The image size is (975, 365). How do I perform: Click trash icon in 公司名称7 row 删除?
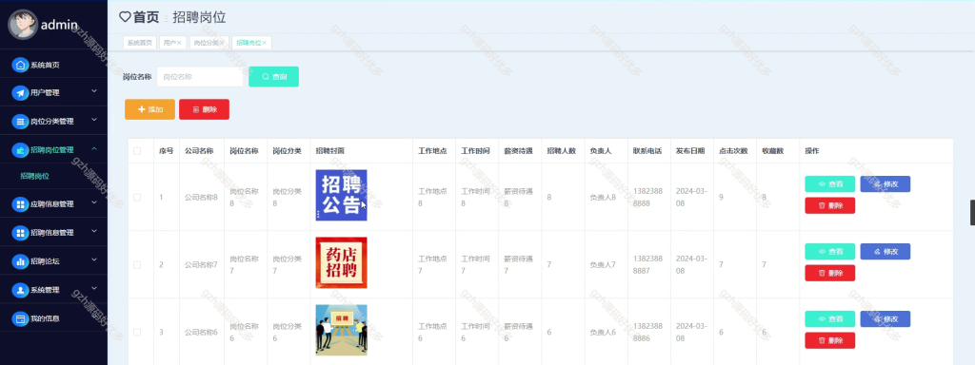(822, 273)
